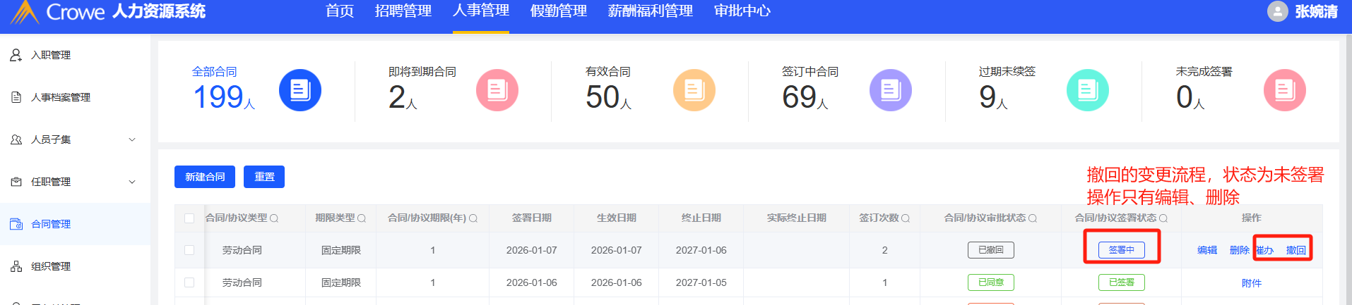Click the blue 全部合同 document icon
1352x305 pixels.
300,90
